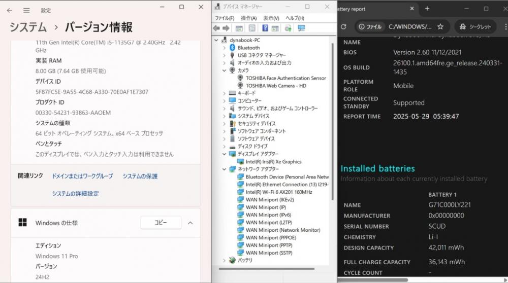Close the battery report tab
Screen dimensions: 508x283
pos(412,9)
